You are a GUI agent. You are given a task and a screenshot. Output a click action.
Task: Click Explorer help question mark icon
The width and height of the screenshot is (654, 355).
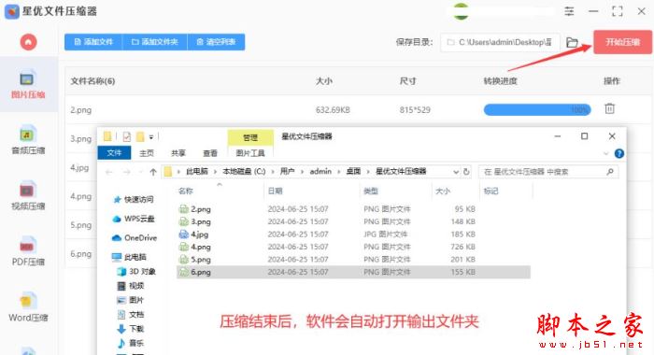click(619, 153)
